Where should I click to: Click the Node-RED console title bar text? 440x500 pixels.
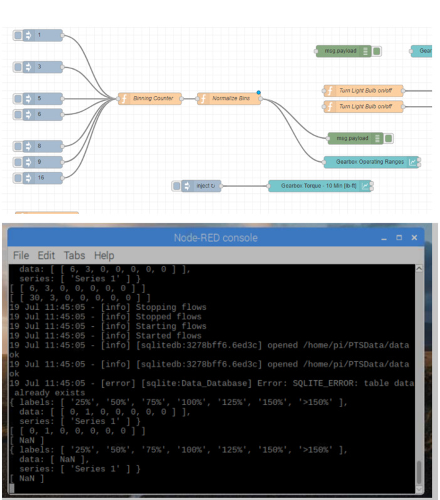pyautogui.click(x=216, y=238)
